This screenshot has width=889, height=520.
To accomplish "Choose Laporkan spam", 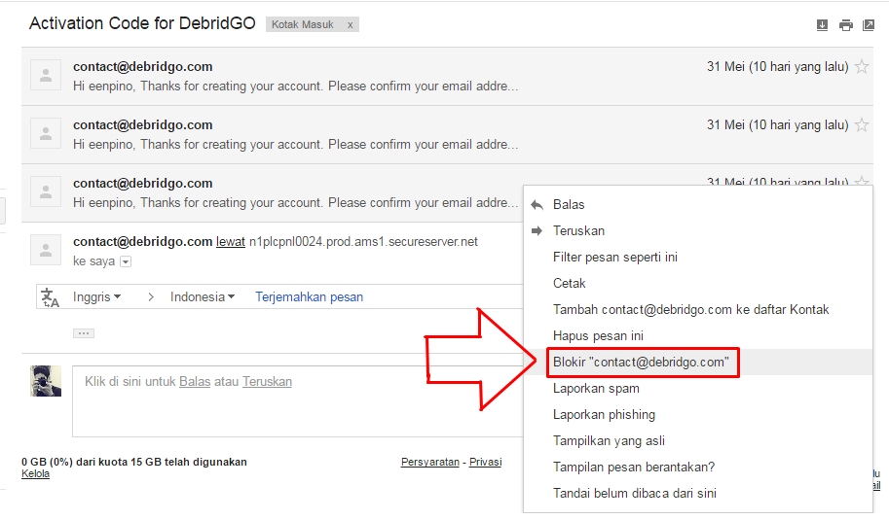I will coord(697,388).
